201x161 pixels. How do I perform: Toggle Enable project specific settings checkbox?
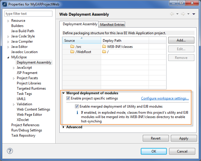click(x=68, y=98)
